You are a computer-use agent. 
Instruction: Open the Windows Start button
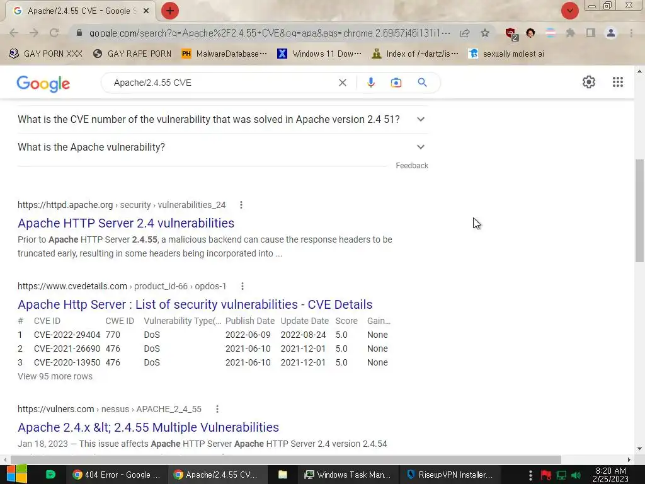[16, 474]
